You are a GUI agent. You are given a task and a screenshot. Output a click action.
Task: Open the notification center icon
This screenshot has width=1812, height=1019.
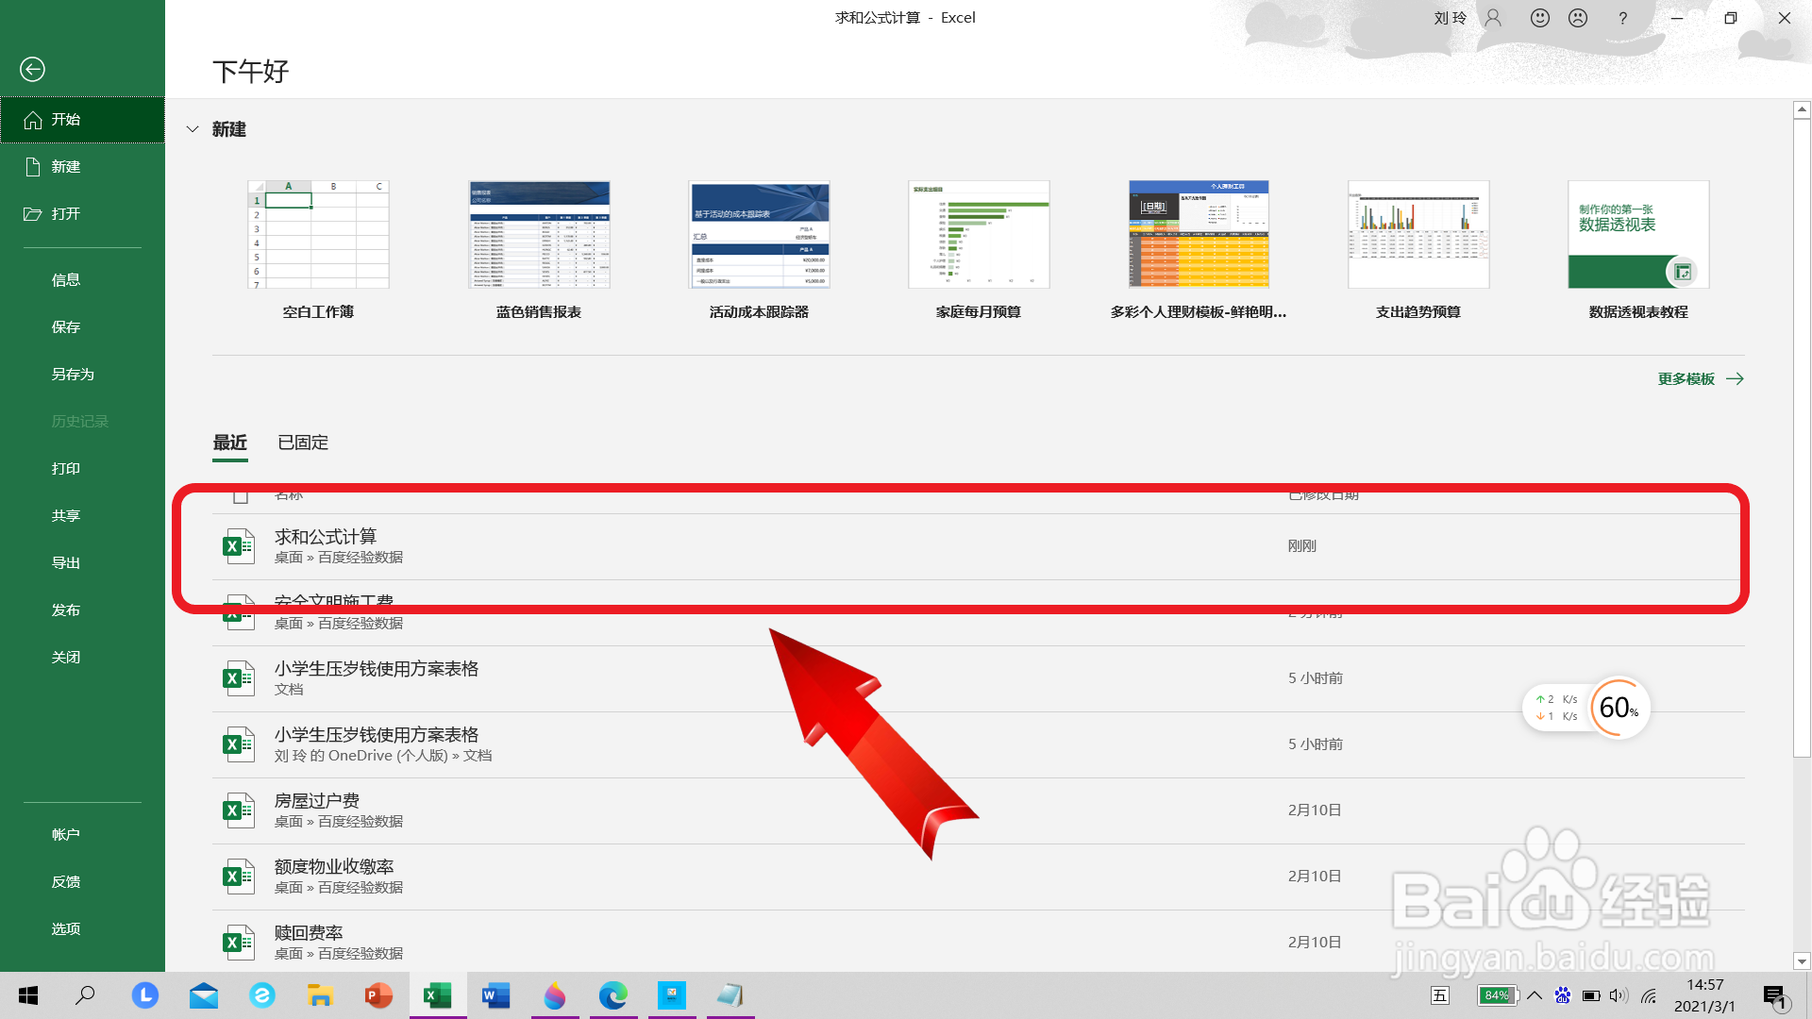[x=1775, y=996]
